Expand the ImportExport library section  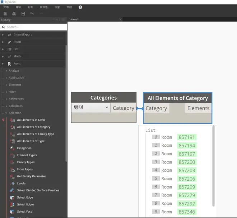(3, 35)
